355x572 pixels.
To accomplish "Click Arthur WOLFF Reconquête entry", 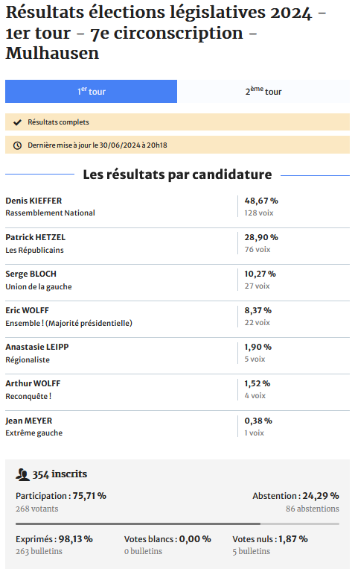I will (x=177, y=389).
